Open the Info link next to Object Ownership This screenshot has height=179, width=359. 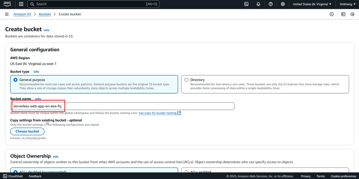click(56, 157)
